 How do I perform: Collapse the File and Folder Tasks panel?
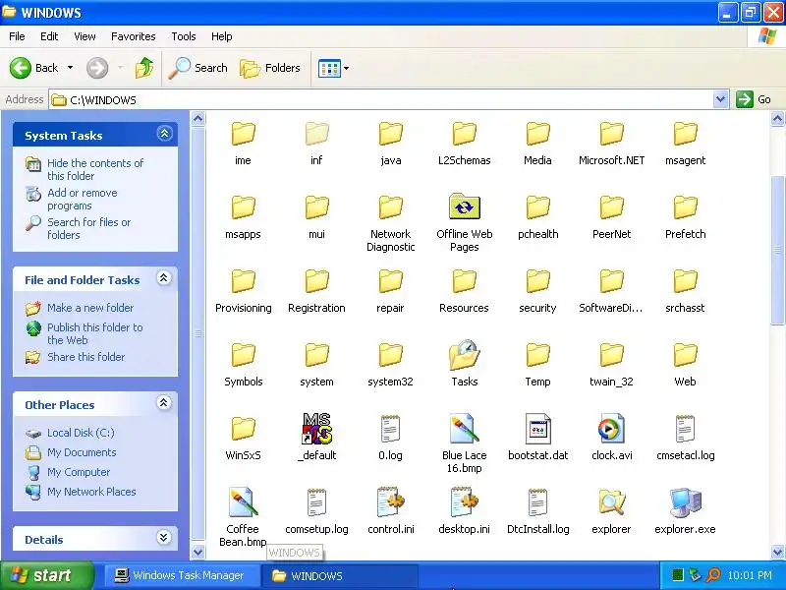click(164, 278)
